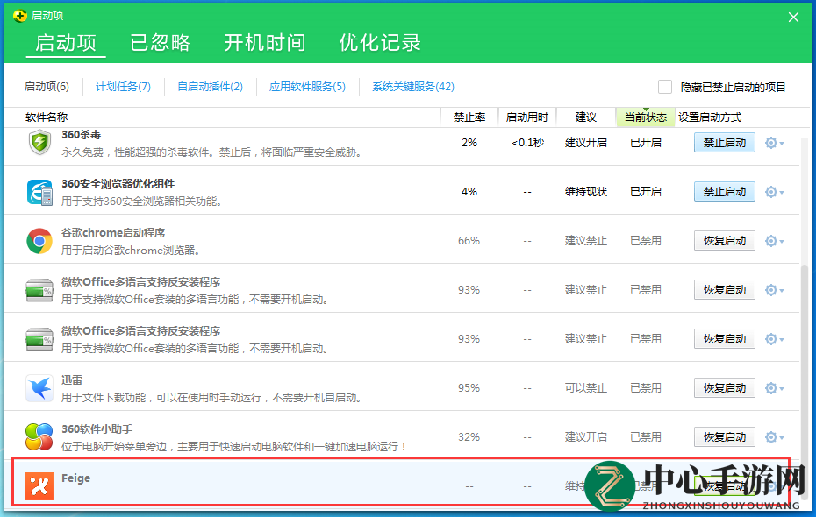
Task: Click 可以禁止 suggestion in 迅雷 row
Action: (x=586, y=388)
